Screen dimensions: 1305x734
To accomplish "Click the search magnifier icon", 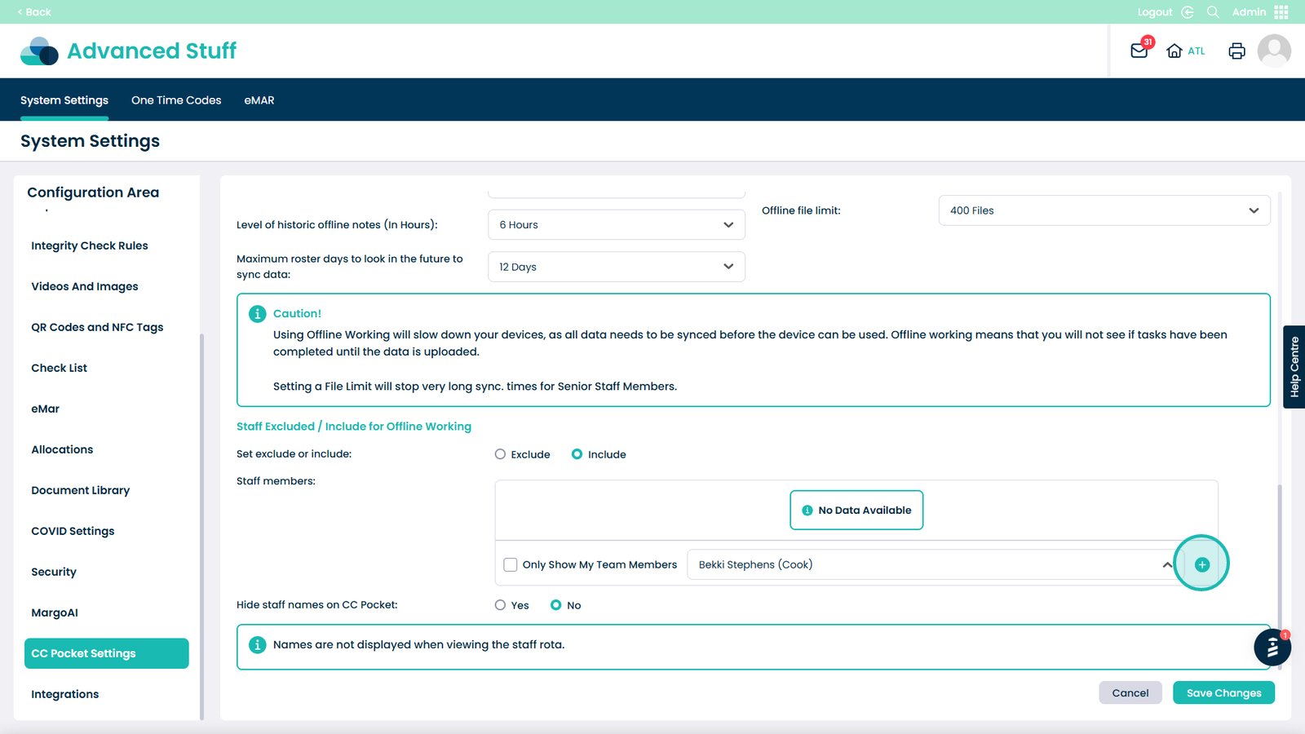I will [1213, 12].
